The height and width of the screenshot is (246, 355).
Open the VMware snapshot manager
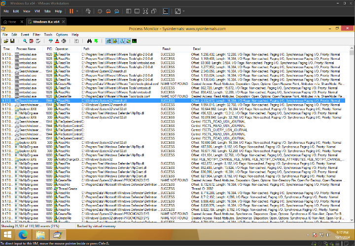pos(117,11)
